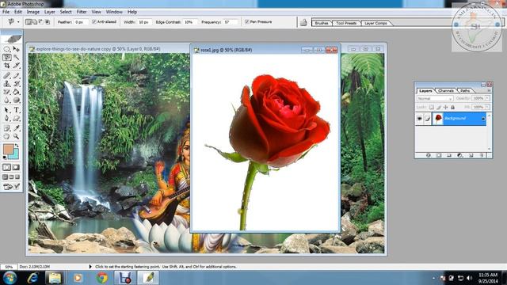
Task: Select the Eraser tool
Action: [x=6, y=92]
